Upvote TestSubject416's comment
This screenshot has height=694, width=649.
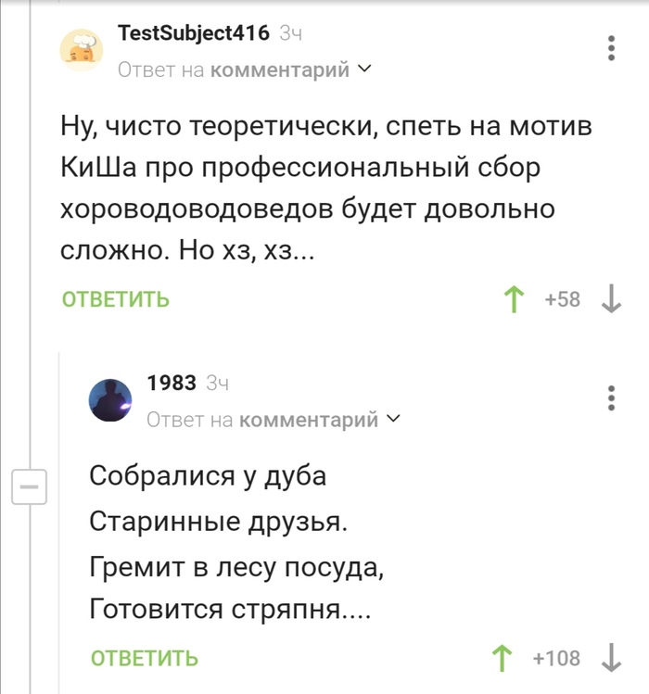coord(511,299)
